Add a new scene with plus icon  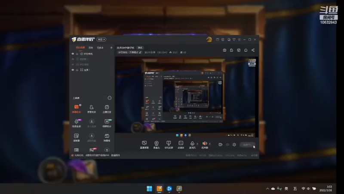coord(111,47)
